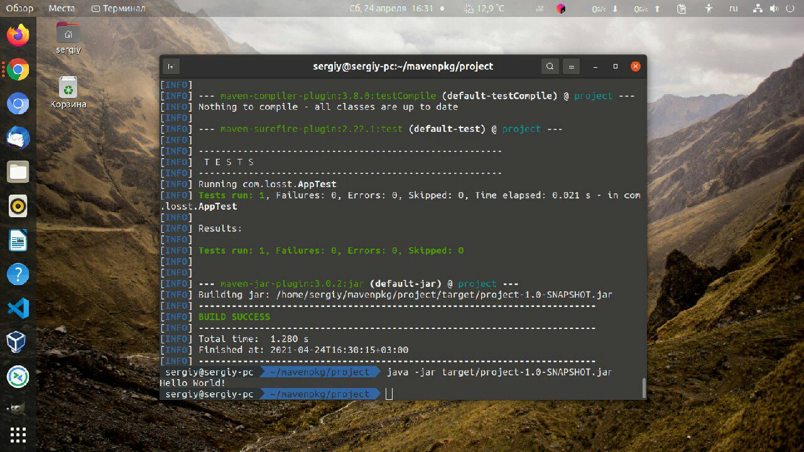Open the Files manager dock icon
The image size is (804, 452).
[18, 171]
